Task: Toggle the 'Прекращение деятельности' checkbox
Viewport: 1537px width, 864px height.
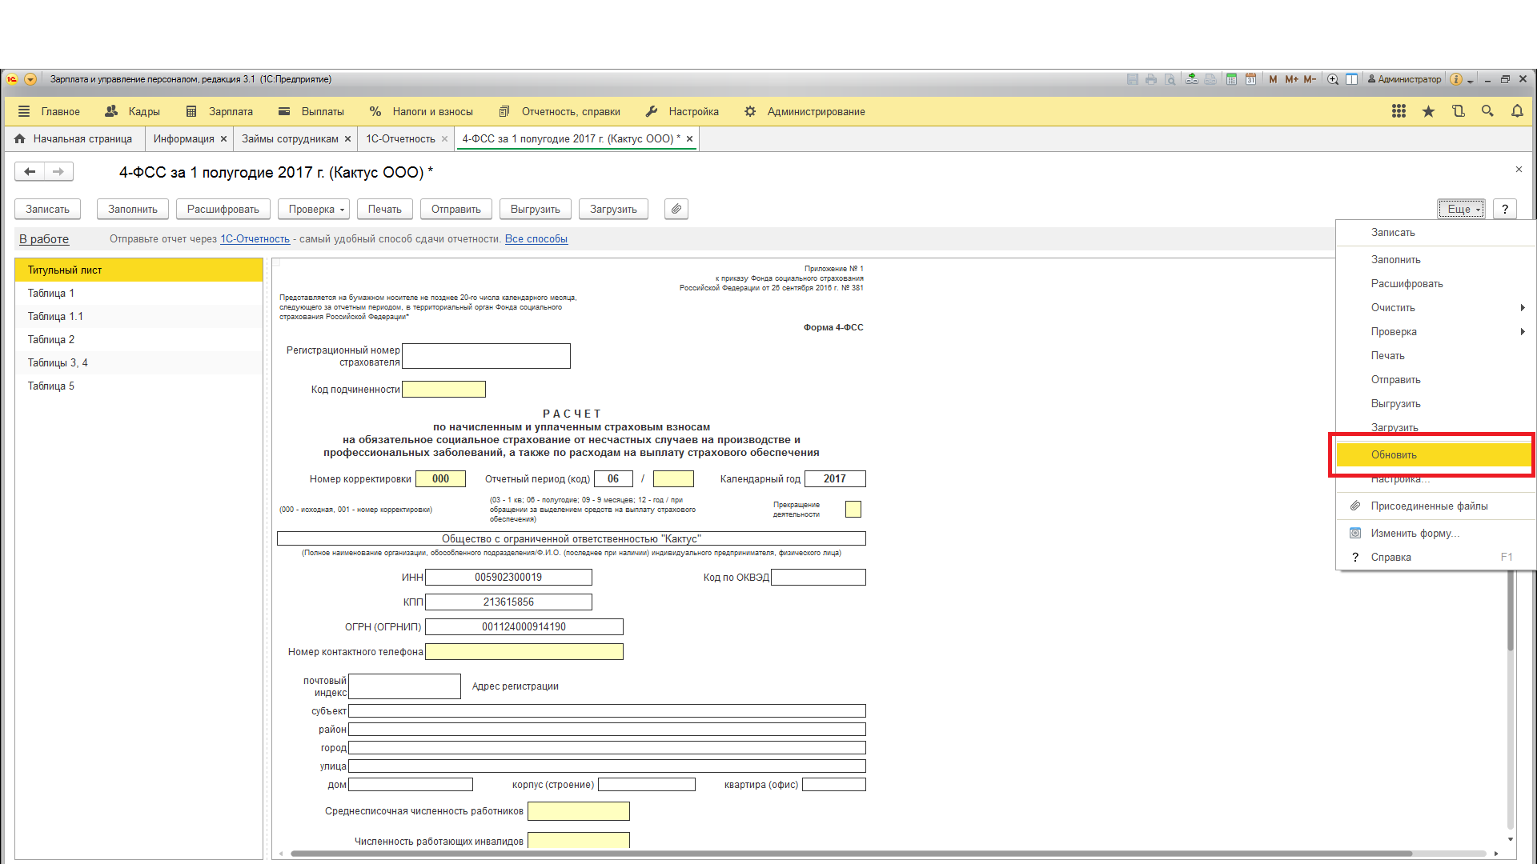Action: (x=853, y=509)
